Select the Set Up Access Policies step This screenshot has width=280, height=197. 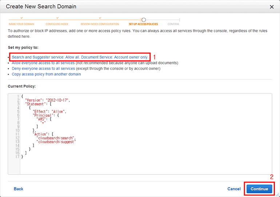(143, 24)
